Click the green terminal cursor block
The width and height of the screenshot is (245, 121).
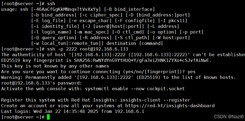[48, 117]
